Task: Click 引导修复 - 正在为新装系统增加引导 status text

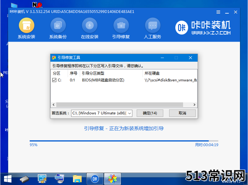Action: coord(124,129)
